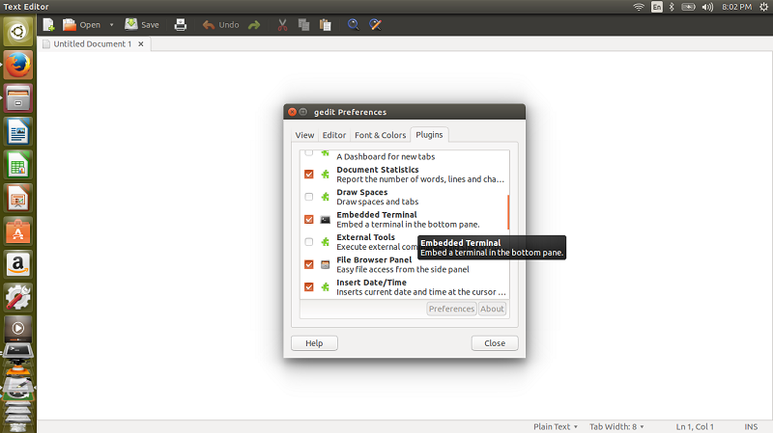This screenshot has width=773, height=433.
Task: Click the Open folder icon
Action: pos(70,25)
